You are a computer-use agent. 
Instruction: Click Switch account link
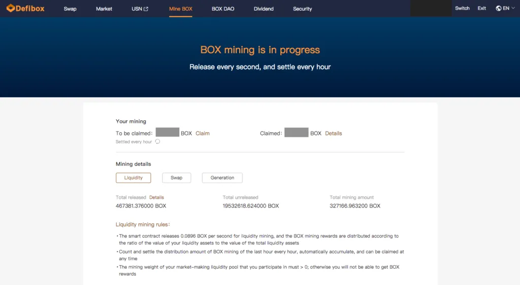[462, 8]
